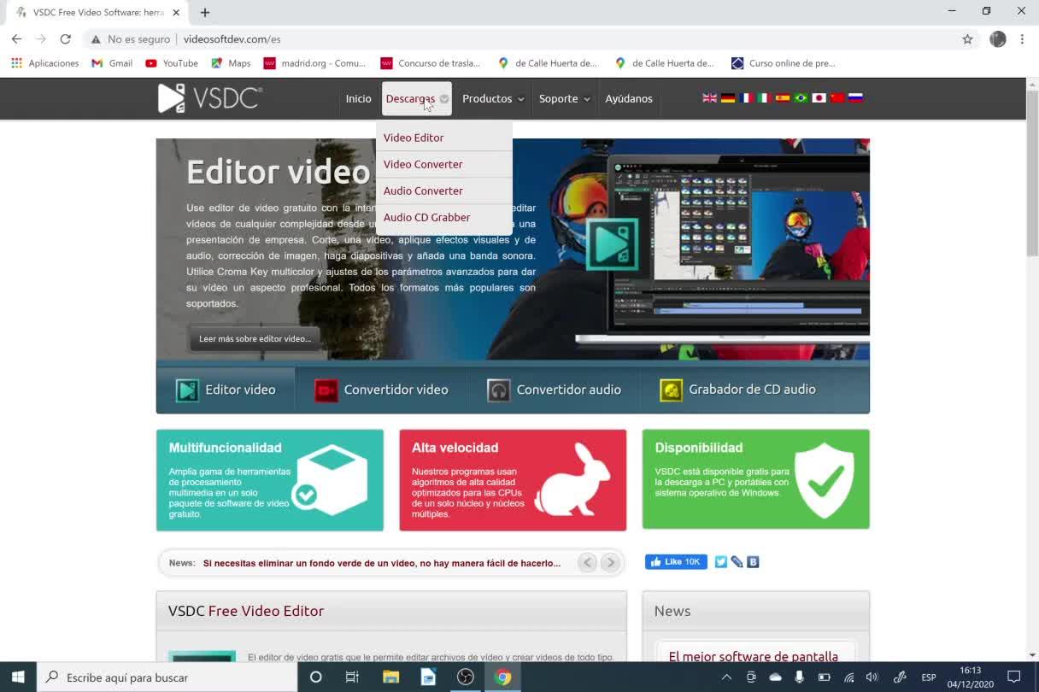
Task: Open the YouTube bookmark
Action: 172,63
